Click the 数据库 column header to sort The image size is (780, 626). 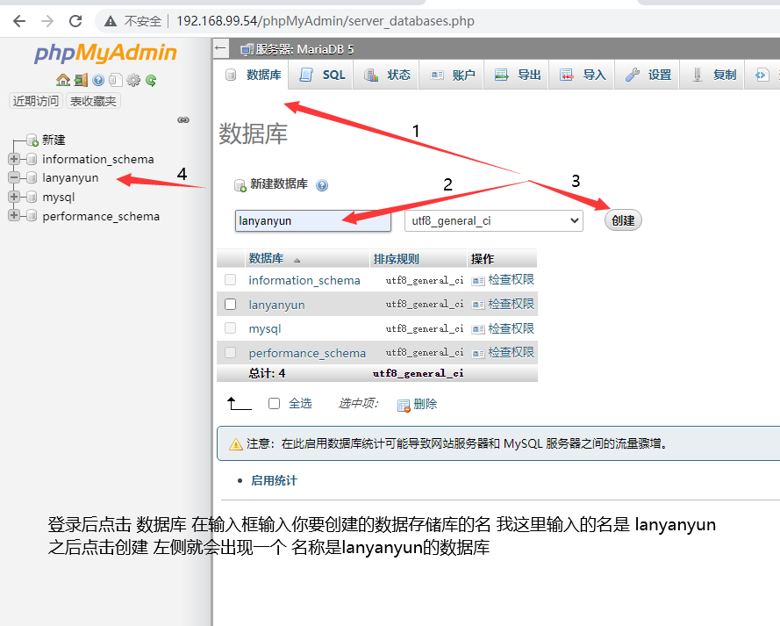click(266, 257)
